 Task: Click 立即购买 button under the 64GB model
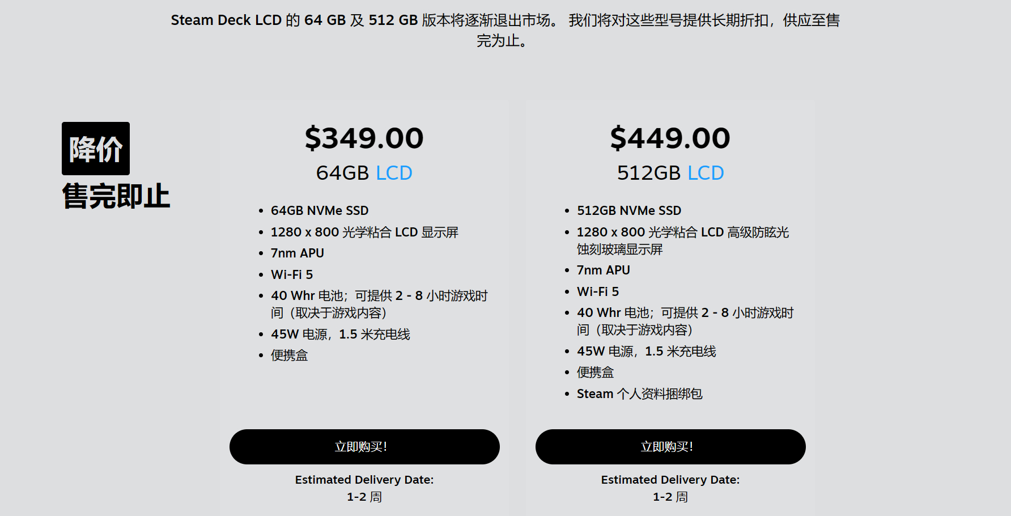(364, 447)
